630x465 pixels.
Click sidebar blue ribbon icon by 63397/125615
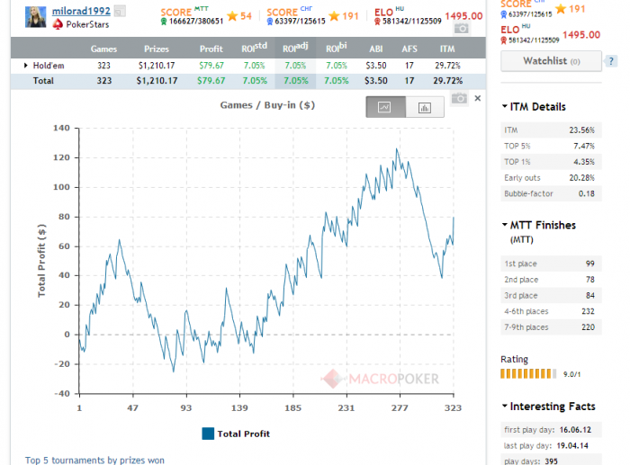point(504,14)
